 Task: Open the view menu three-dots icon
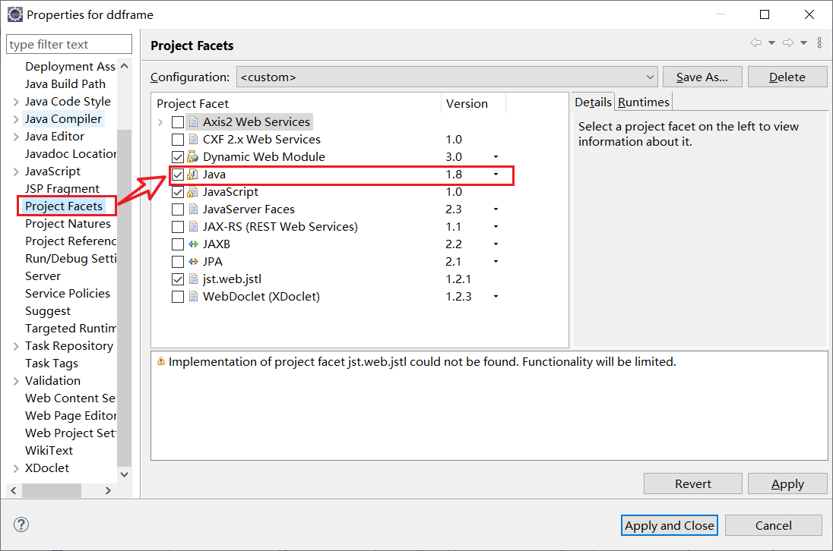pos(819,43)
